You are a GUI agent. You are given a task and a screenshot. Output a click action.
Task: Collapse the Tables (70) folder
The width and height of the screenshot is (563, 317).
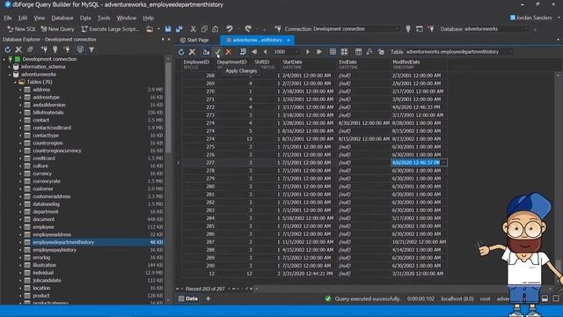tap(15, 82)
